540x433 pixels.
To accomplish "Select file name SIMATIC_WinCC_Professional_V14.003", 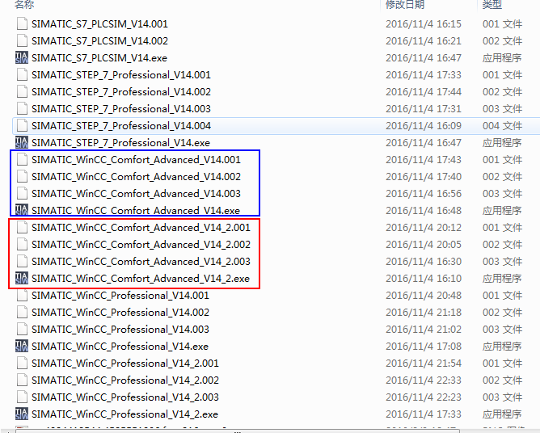I will (120, 330).
